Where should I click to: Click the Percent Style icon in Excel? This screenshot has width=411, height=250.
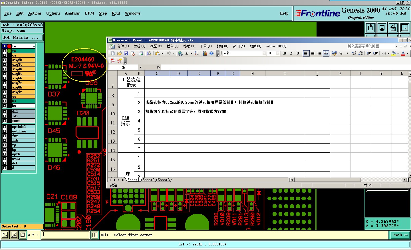[x=341, y=53]
